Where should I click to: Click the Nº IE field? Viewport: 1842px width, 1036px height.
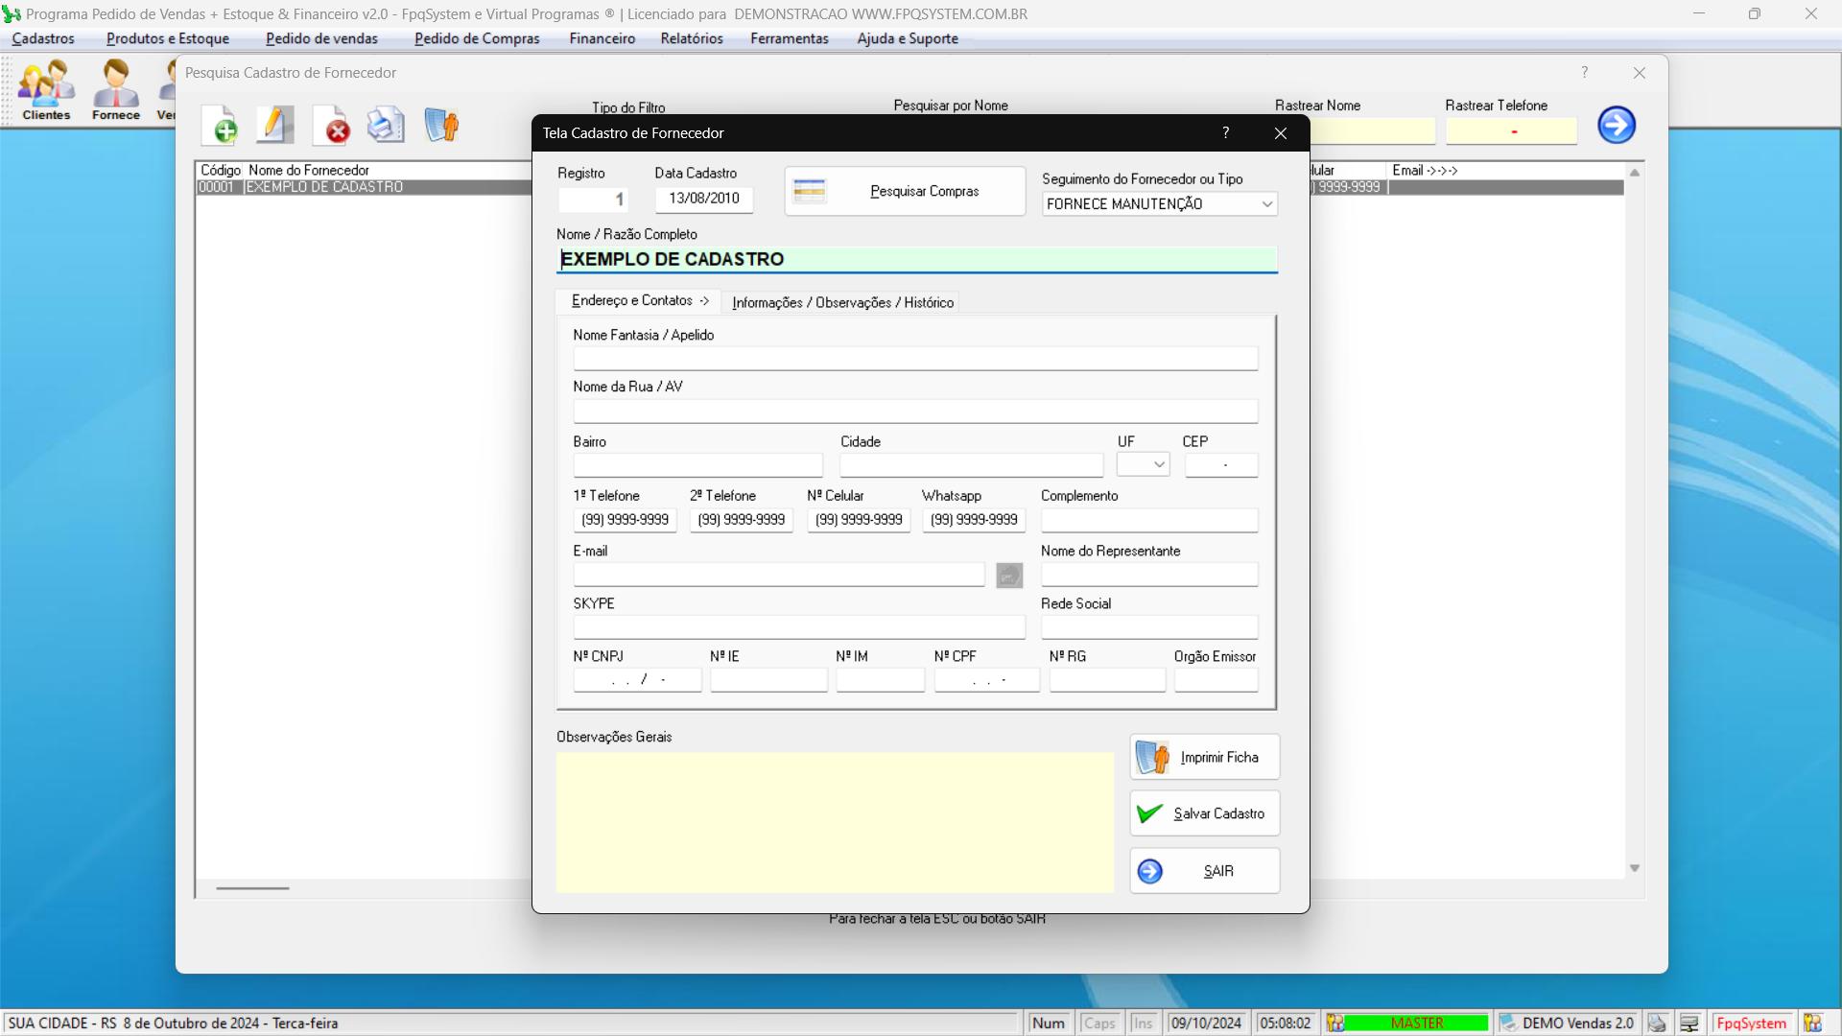[x=768, y=680]
